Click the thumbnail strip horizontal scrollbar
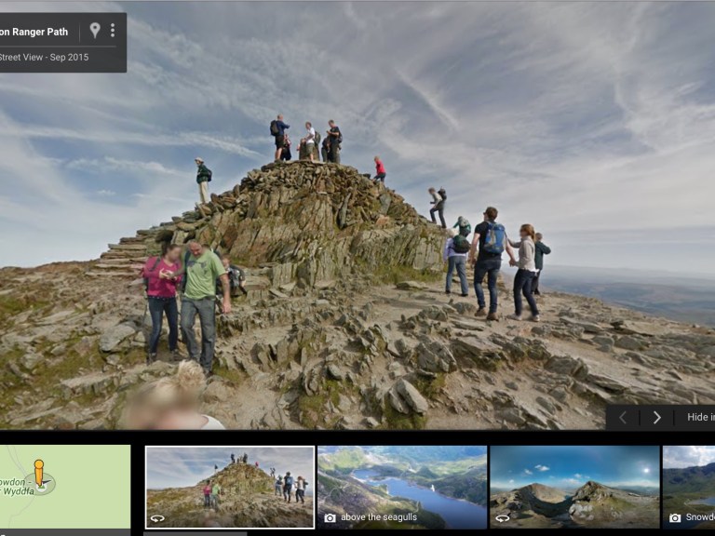The image size is (715, 536). 196,533
